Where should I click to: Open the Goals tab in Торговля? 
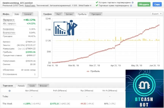32,86
